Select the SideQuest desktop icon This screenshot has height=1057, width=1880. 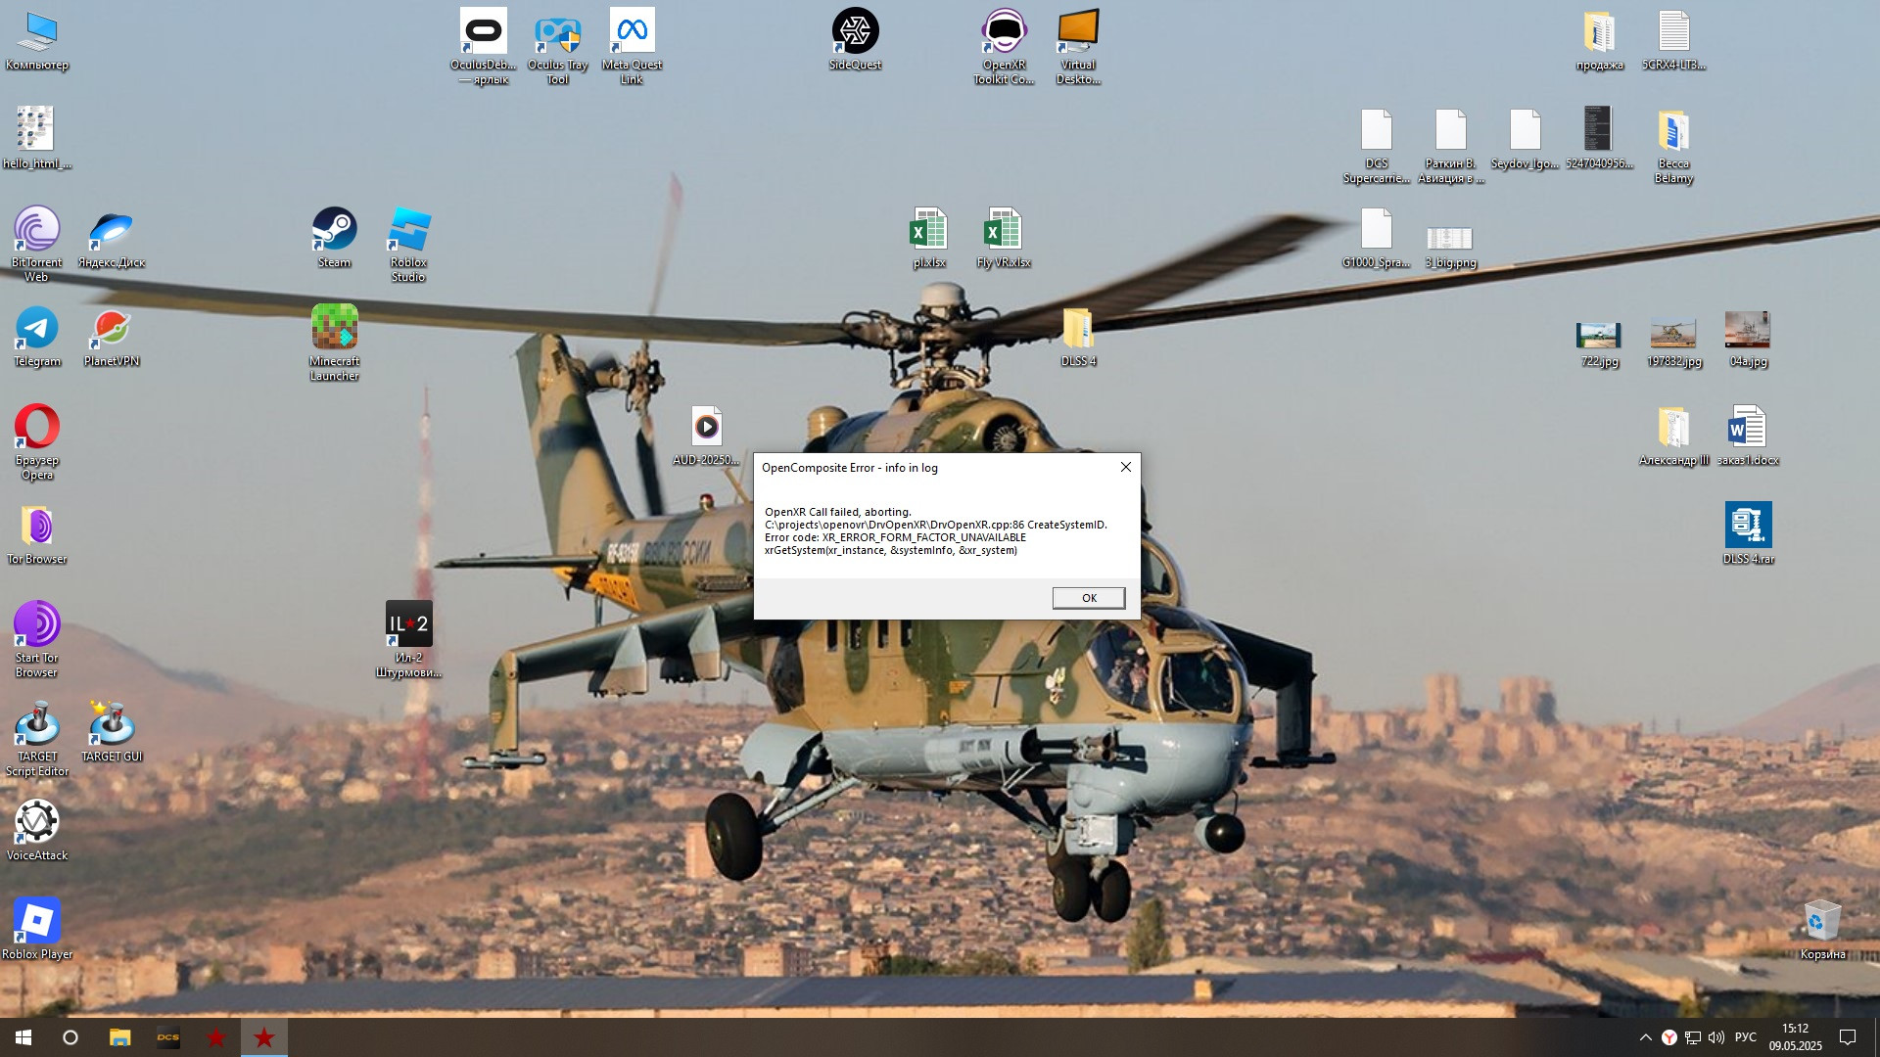855,40
